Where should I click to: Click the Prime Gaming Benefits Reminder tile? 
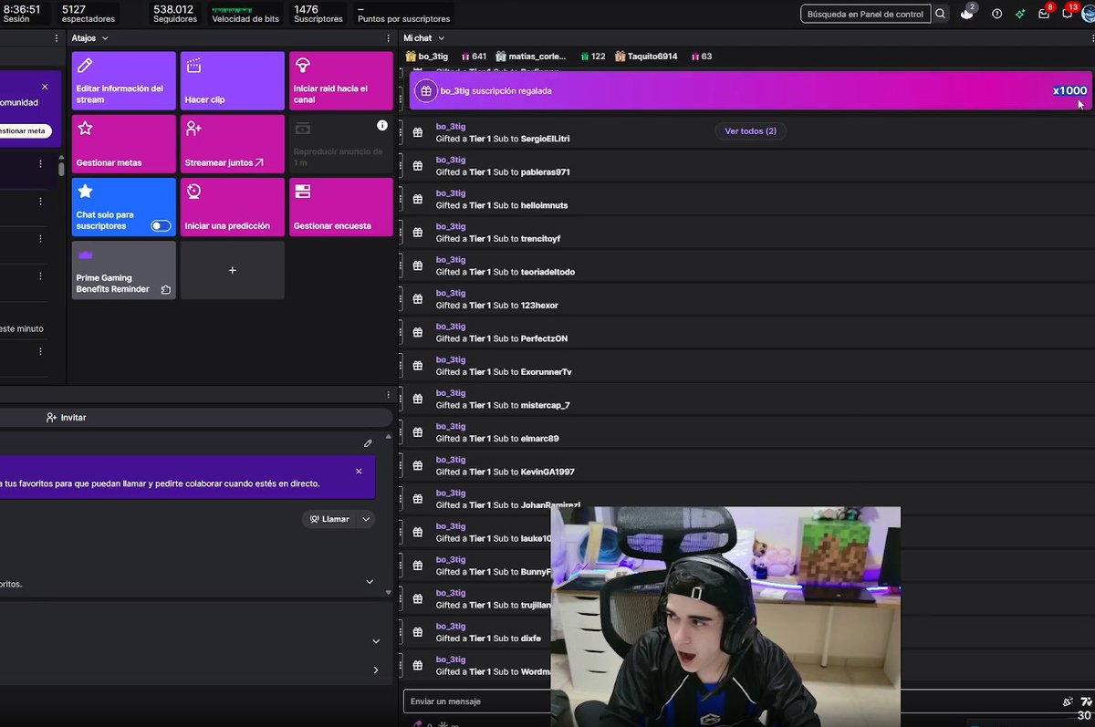(124, 270)
